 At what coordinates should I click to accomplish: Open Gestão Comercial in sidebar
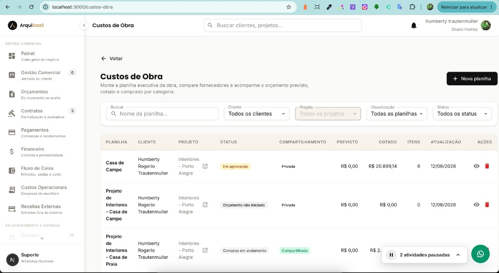click(42, 76)
